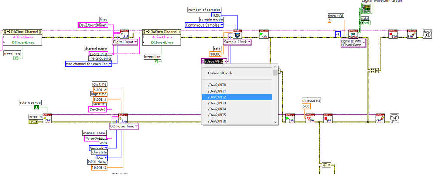Click the data indicator terminal
433x176 pixels.
(x=366, y=23)
